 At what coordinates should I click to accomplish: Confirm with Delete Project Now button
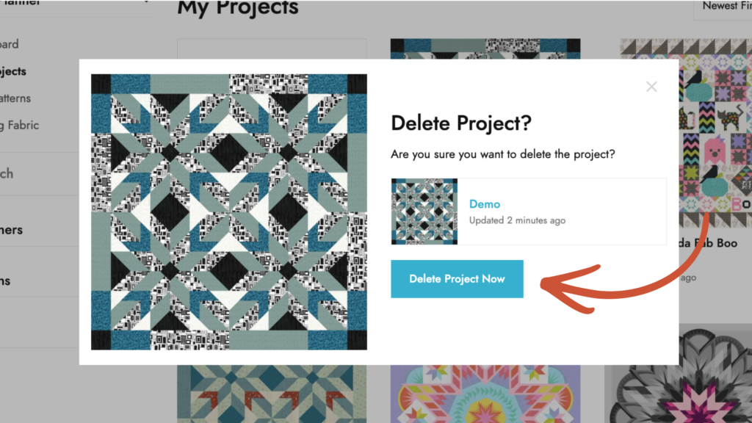point(457,279)
